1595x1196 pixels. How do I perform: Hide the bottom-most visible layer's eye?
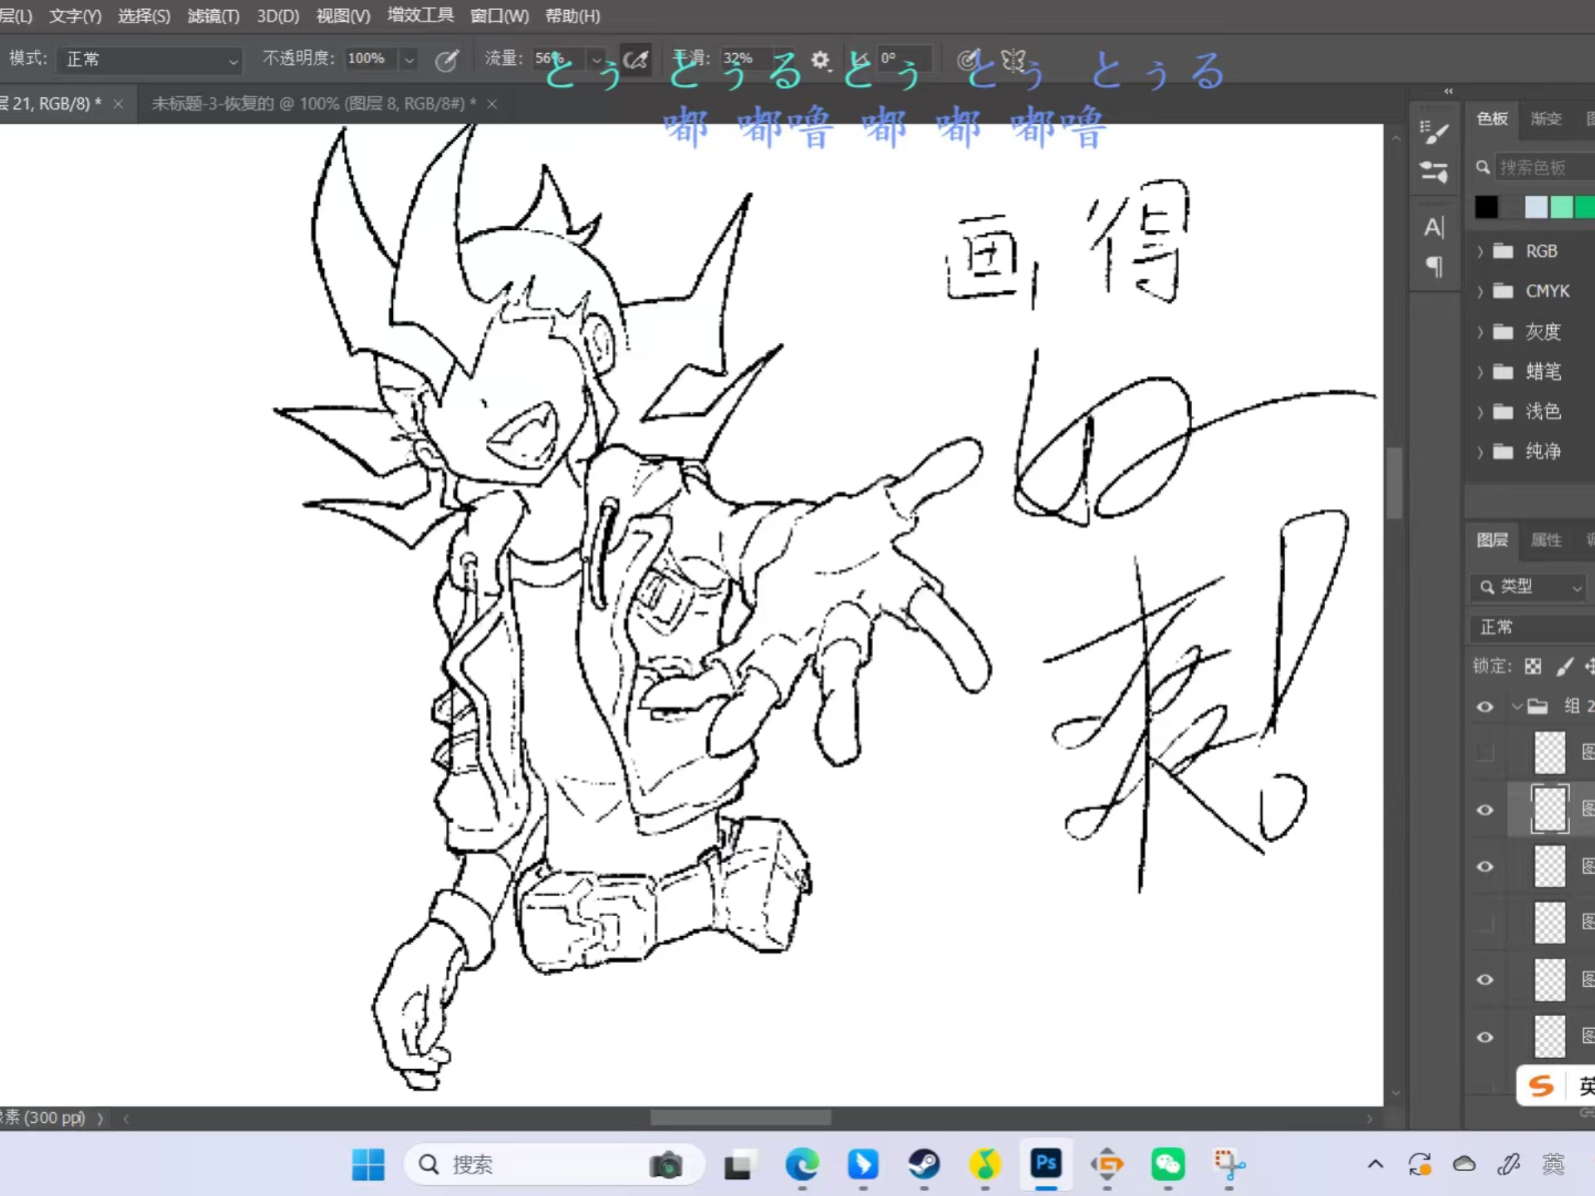tap(1485, 1037)
